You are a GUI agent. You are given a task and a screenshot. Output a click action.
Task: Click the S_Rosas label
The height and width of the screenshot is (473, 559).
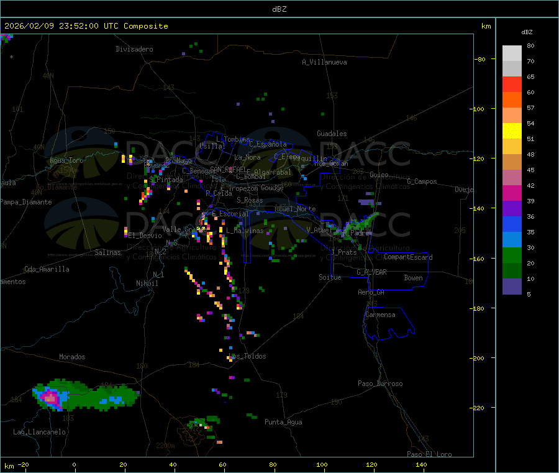pos(250,200)
